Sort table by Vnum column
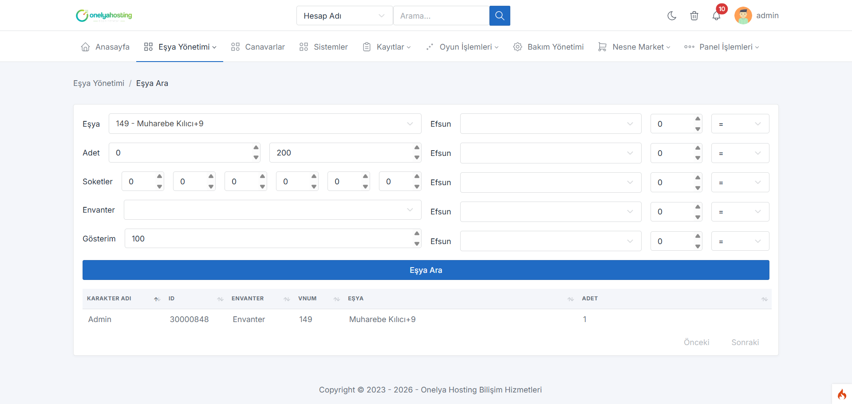Screen dimensions: 852x404 319,299
